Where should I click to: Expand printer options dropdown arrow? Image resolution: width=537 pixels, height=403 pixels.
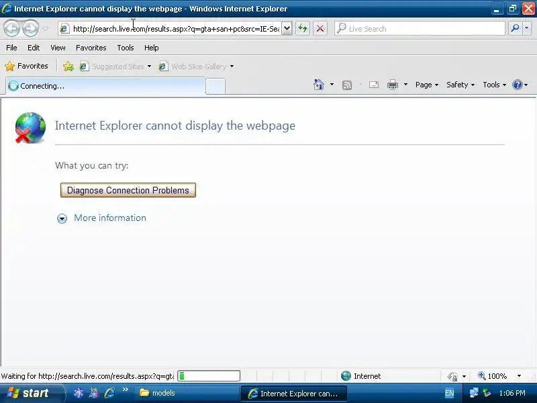point(405,85)
